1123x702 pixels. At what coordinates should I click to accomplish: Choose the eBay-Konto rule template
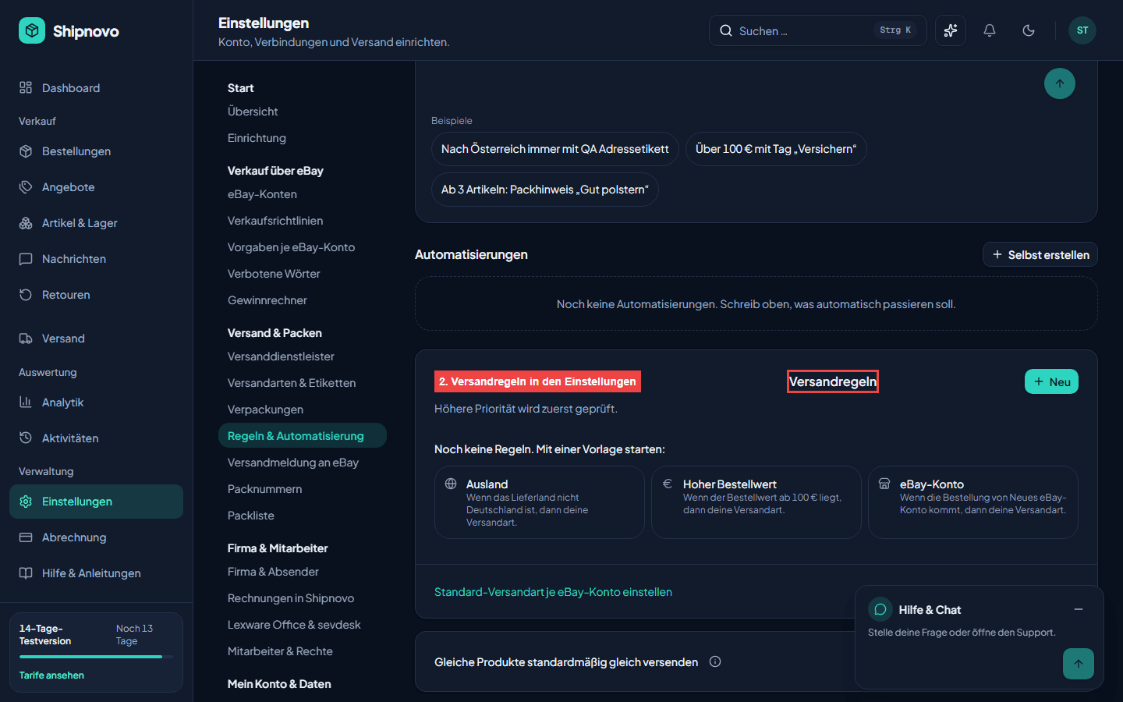(973, 502)
